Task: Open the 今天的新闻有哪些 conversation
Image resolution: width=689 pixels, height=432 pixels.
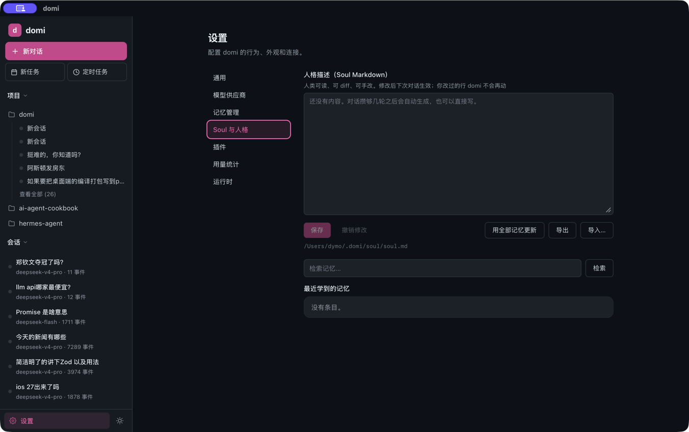Action: pyautogui.click(x=66, y=342)
